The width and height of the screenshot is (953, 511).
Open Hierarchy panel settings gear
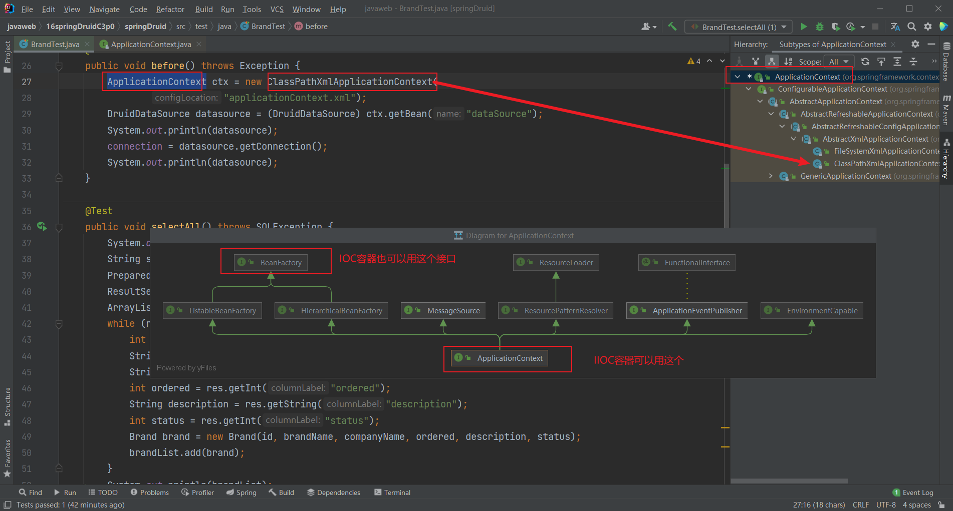pos(915,44)
